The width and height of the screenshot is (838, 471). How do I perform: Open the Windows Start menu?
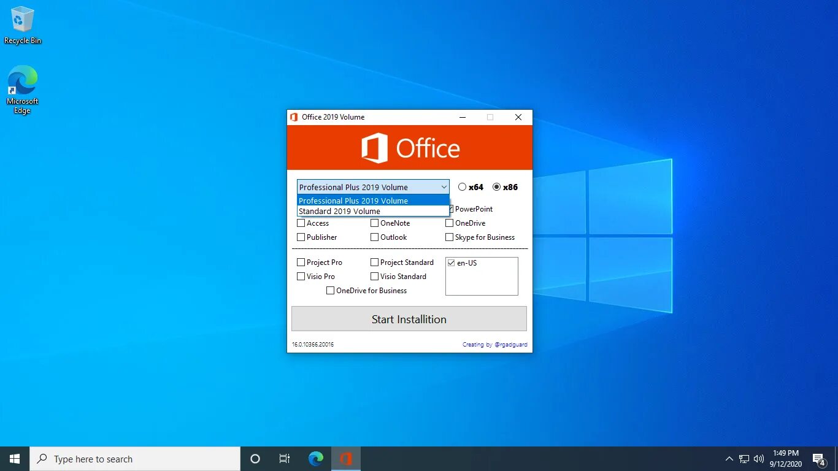click(x=15, y=459)
